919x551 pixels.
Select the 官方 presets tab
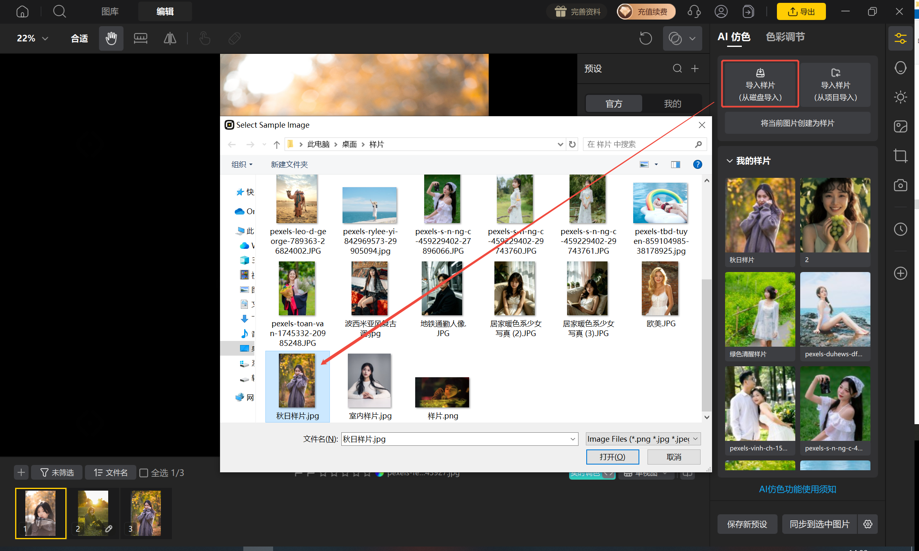[x=614, y=104]
